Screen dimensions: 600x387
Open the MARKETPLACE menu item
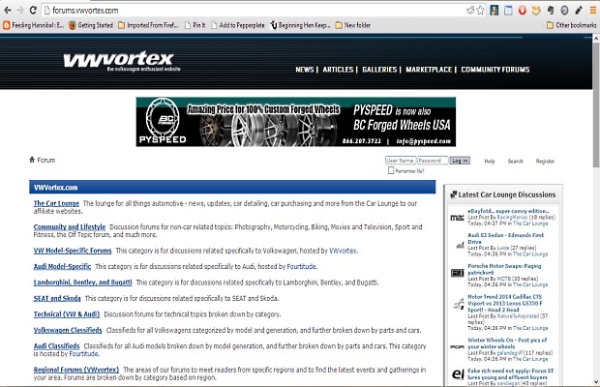429,70
